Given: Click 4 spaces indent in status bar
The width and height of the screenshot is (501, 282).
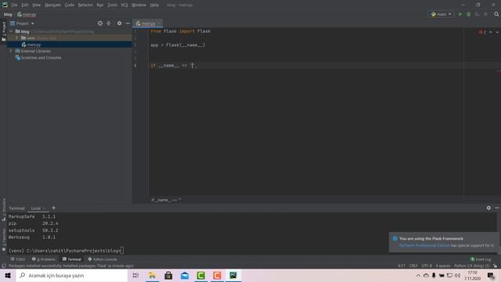Looking at the screenshot, I should pos(443,266).
